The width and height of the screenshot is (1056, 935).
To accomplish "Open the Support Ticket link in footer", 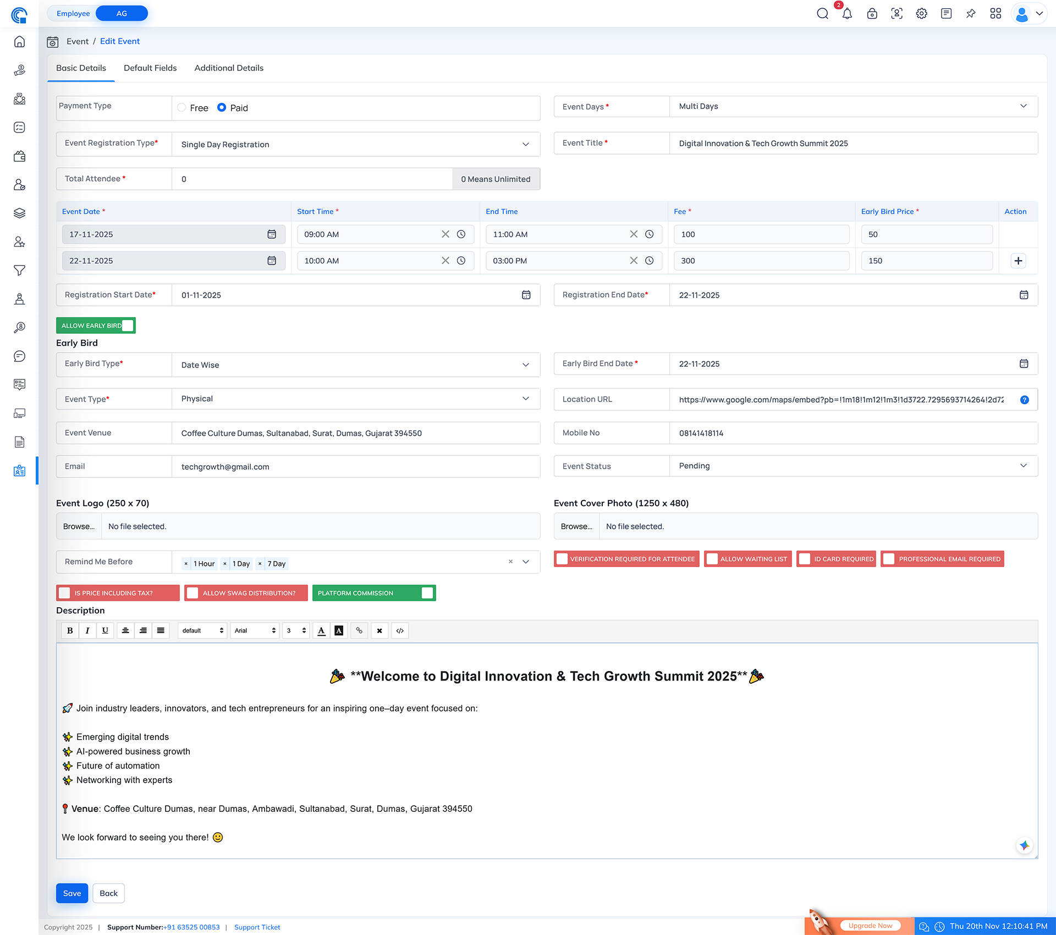I will (257, 927).
